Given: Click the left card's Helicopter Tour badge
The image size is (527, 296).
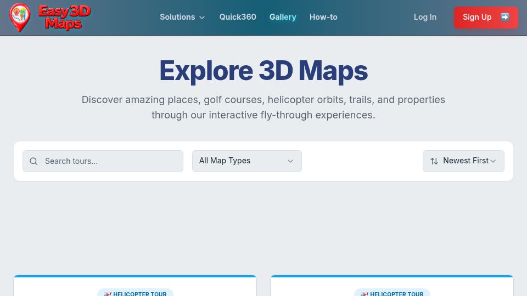Looking at the screenshot, I should click(135, 293).
